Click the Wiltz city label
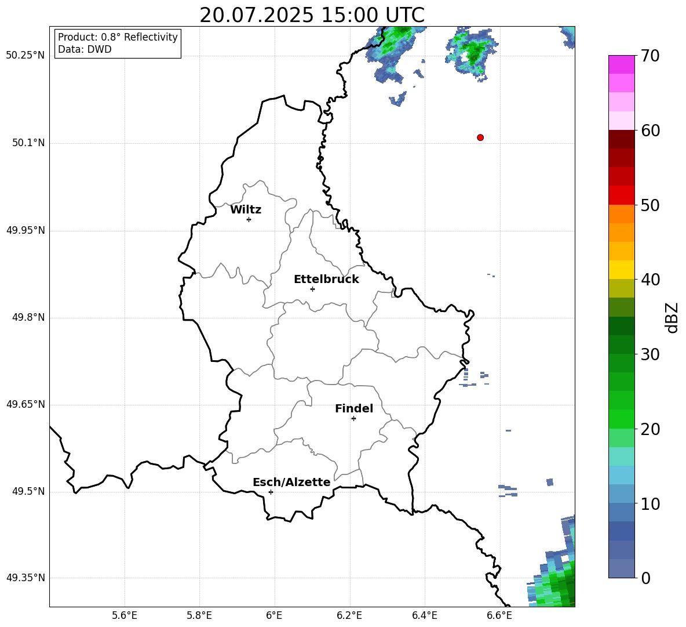Viewport: 686px width, 627px height. pyautogui.click(x=246, y=210)
